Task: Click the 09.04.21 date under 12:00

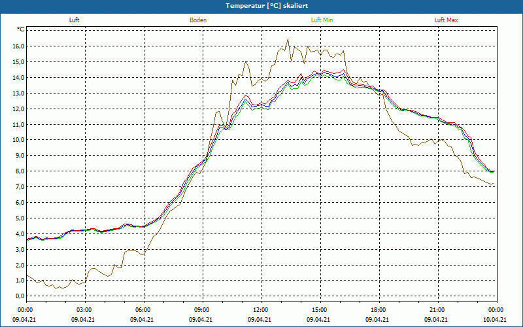Action: (259, 320)
